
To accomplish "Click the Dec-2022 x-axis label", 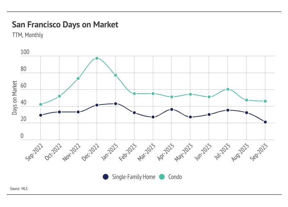I will (91, 152).
